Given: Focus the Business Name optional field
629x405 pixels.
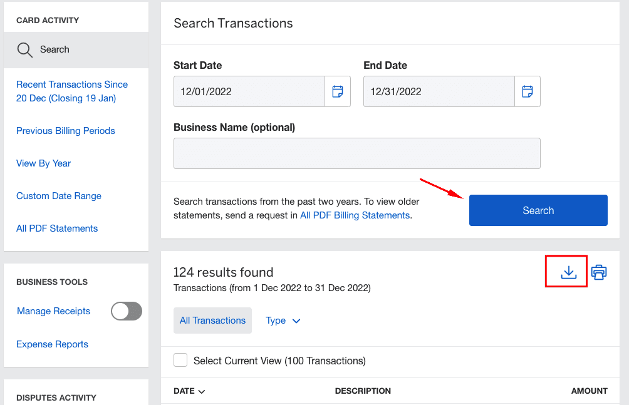Looking at the screenshot, I should (357, 153).
